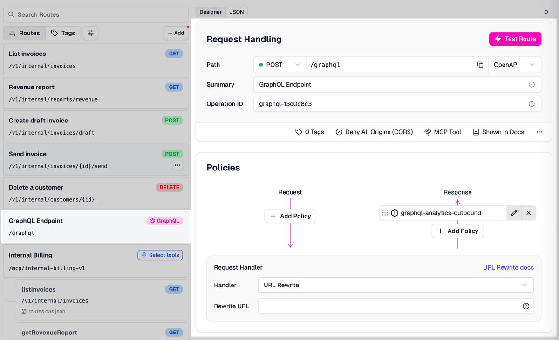Open the URL Rewrite handler dropdown
The width and height of the screenshot is (559, 340).
tap(396, 285)
